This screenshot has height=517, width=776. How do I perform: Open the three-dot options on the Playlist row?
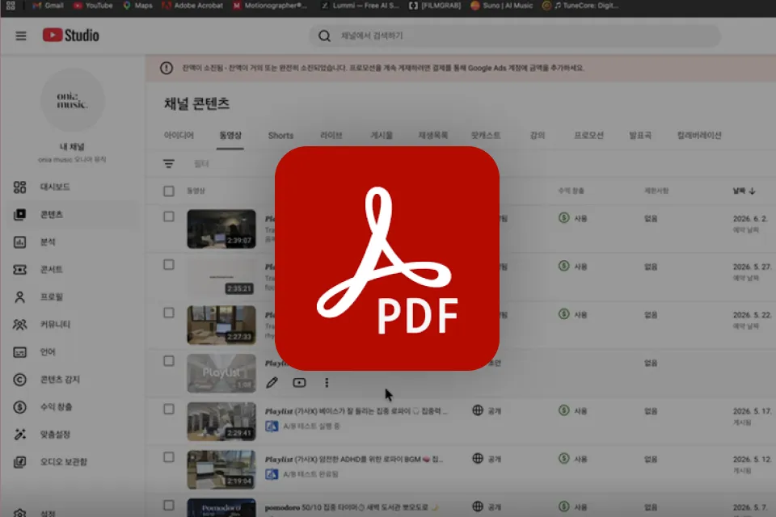tap(327, 382)
